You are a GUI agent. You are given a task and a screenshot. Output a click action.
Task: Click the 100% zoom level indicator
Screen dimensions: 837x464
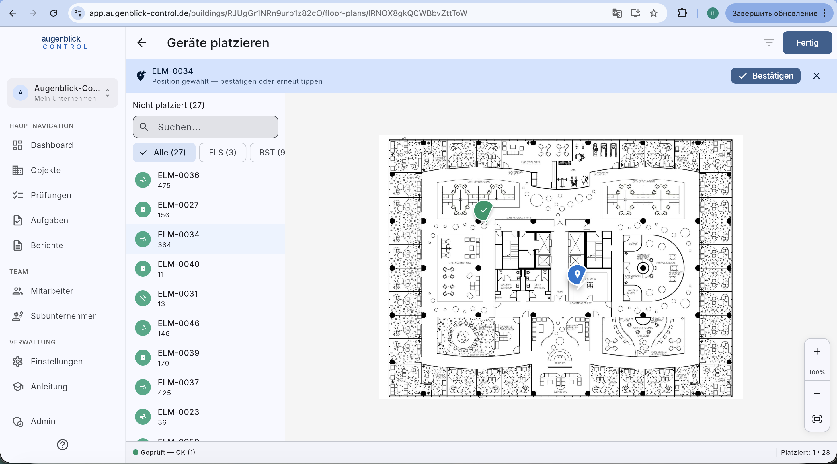817,372
